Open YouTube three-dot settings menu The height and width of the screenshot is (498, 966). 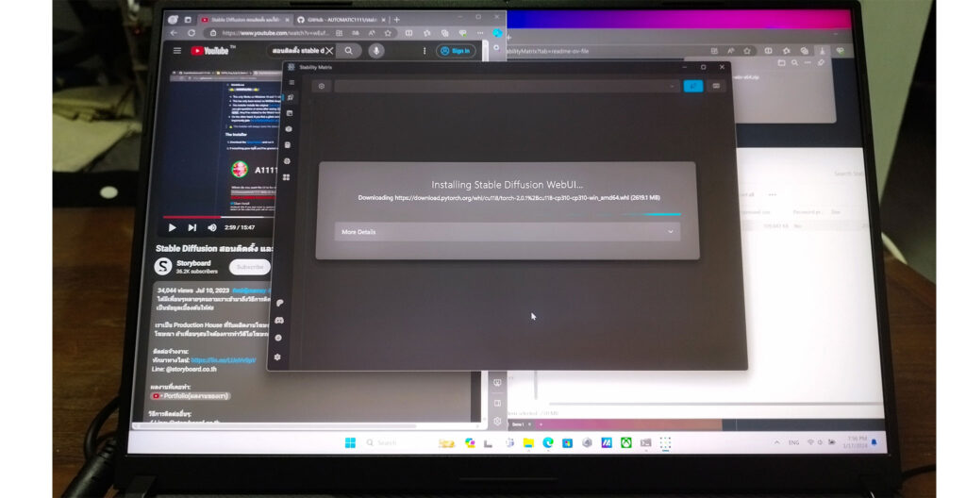click(x=425, y=51)
